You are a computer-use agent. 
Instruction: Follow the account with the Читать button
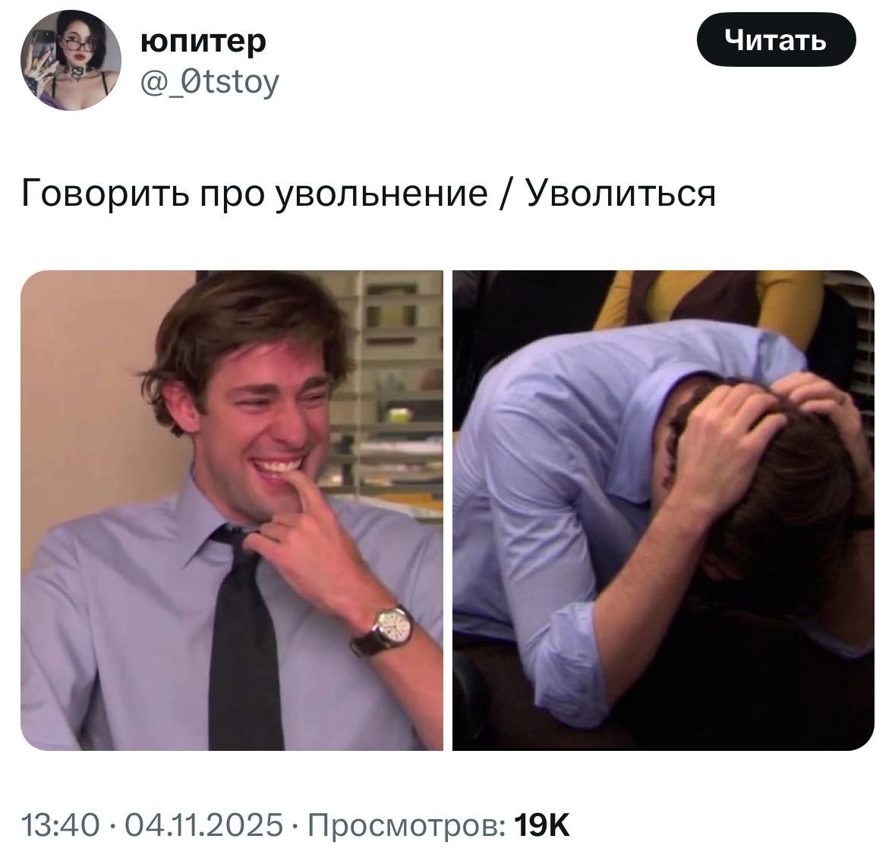pyautogui.click(x=776, y=40)
